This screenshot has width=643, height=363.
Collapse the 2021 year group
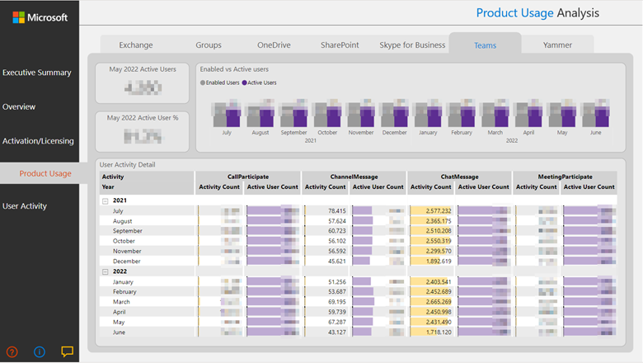click(105, 201)
